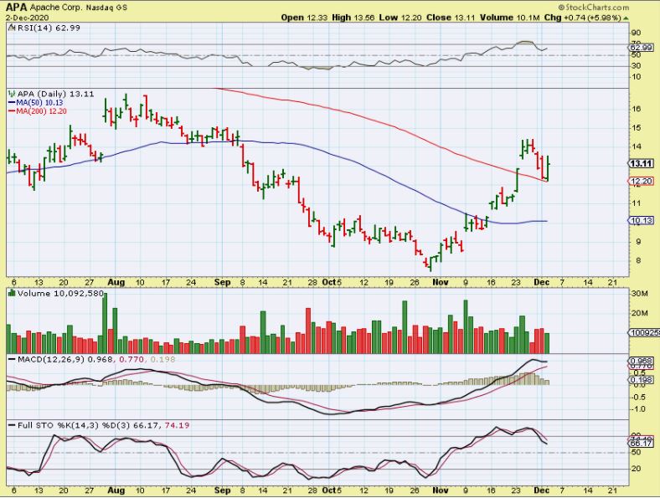Click the 30M volume axis label

click(639, 293)
